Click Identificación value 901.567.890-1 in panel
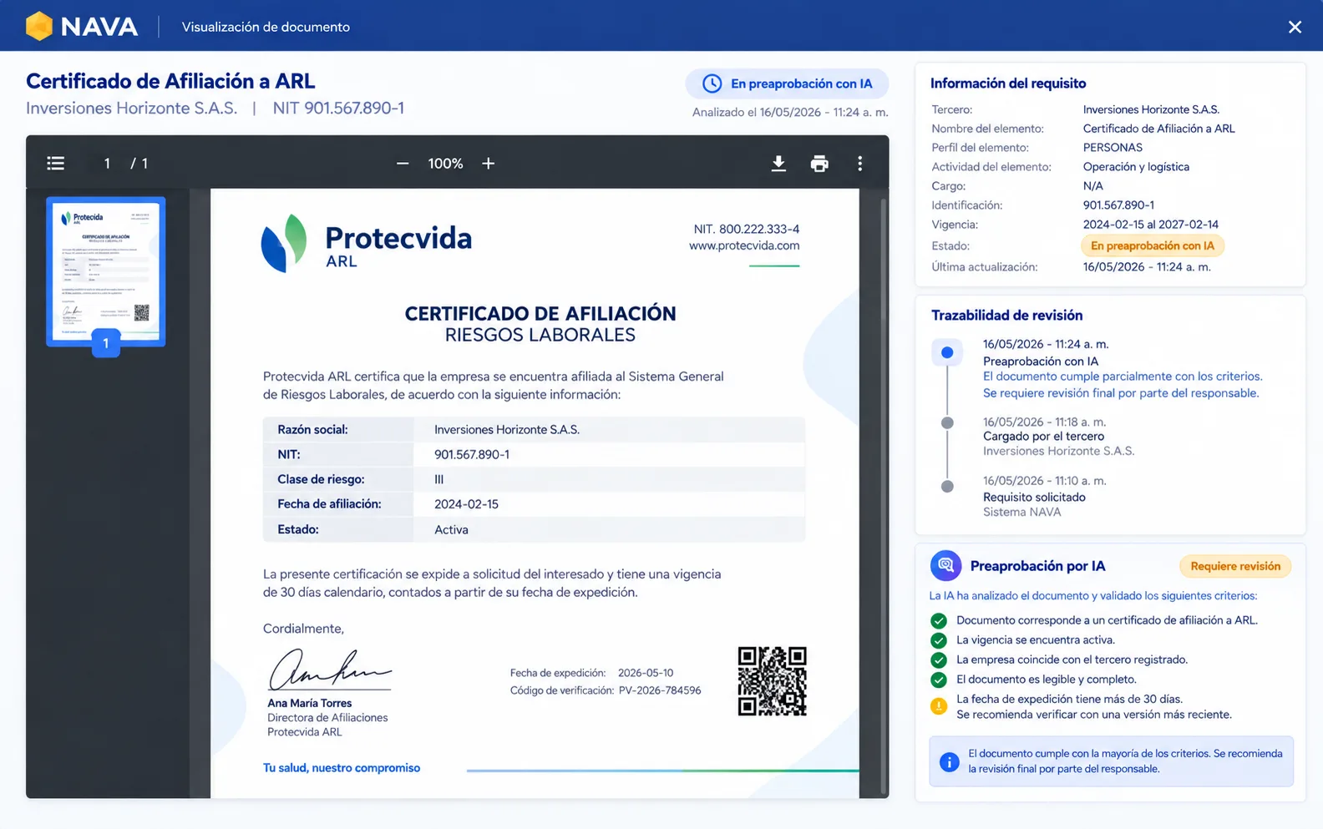 1118,205
